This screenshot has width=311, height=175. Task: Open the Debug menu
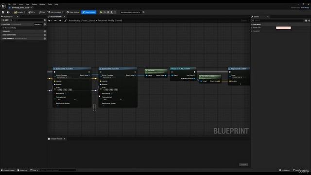(35, 4)
